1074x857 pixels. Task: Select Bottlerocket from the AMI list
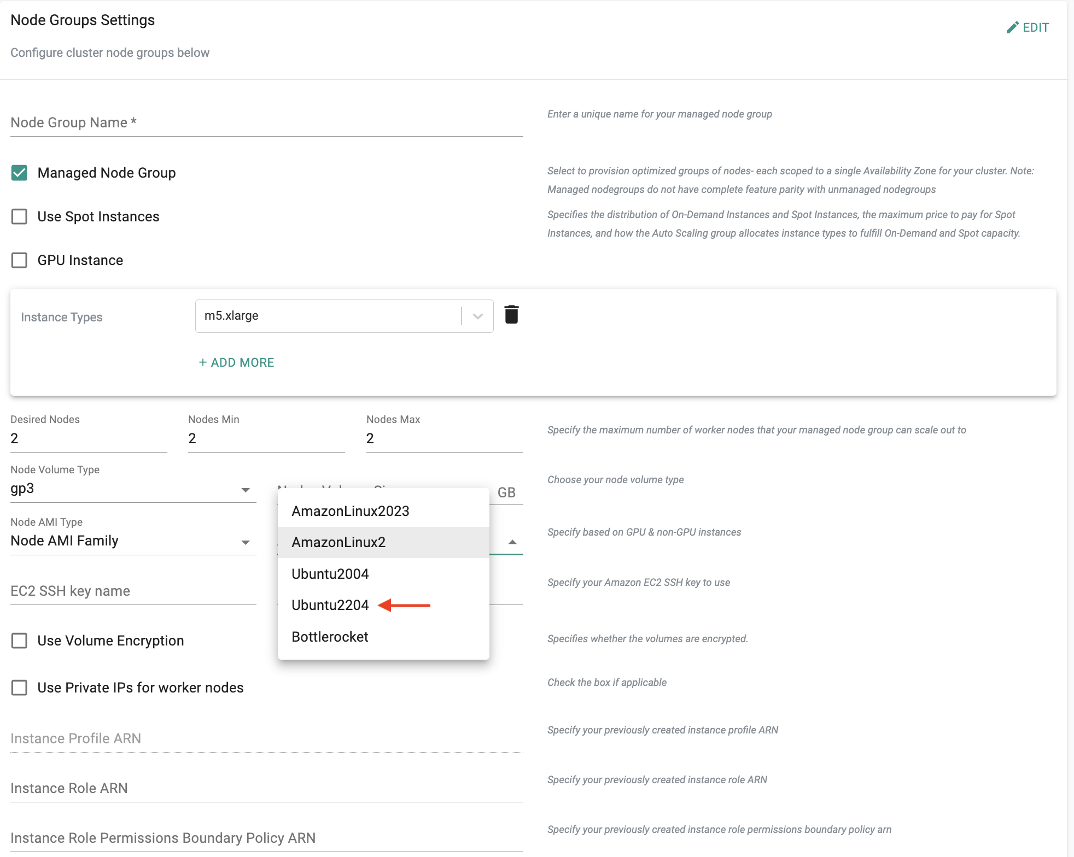(x=330, y=637)
